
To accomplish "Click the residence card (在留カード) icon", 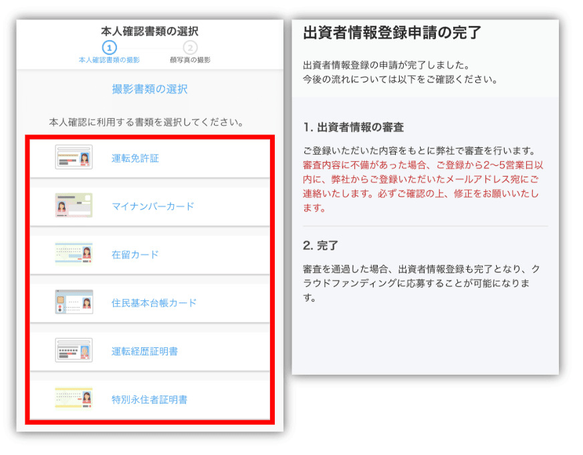I will click(74, 254).
